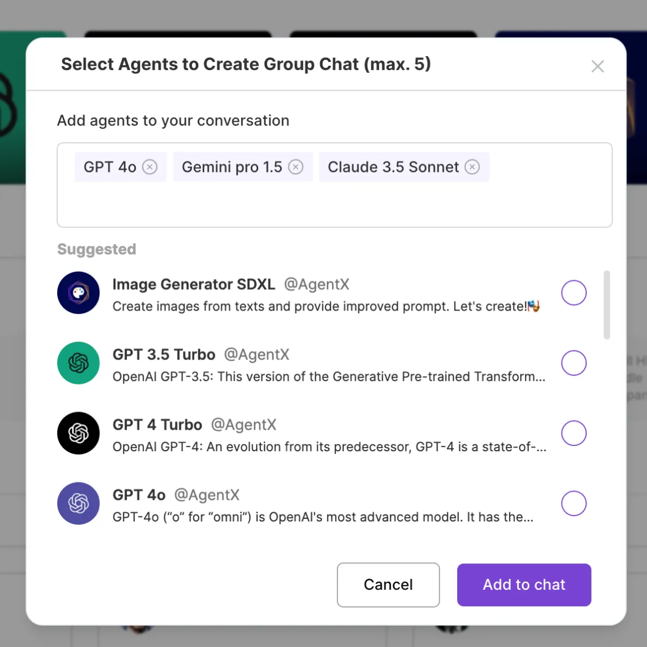The image size is (647, 647).
Task: Click the GPT 3.5 Turbo green avatar
Action: (79, 363)
